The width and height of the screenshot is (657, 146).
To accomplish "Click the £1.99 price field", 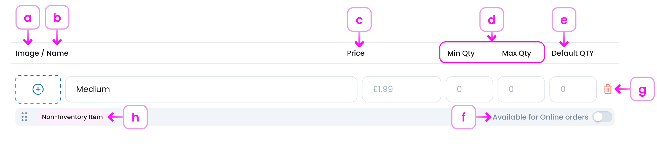I will point(401,89).
